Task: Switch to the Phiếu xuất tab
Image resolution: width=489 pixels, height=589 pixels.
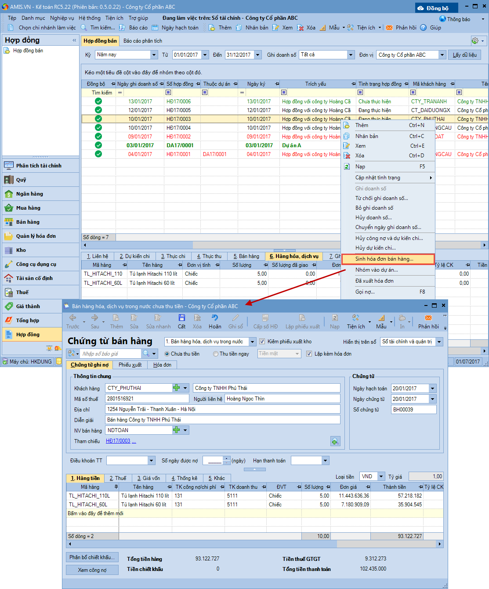Action: click(x=130, y=365)
